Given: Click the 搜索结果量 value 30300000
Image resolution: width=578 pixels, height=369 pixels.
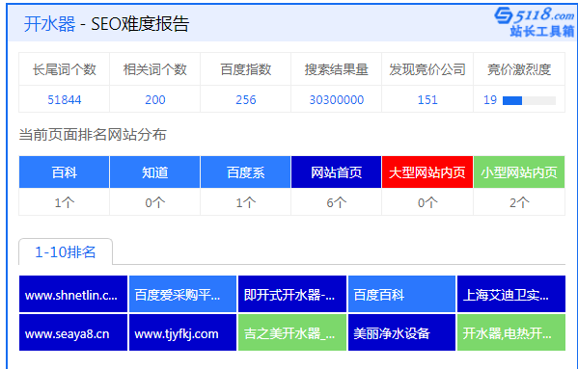Looking at the screenshot, I should [x=336, y=99].
